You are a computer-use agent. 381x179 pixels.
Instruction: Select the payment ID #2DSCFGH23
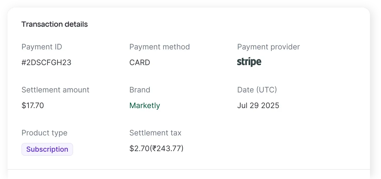[x=46, y=62]
